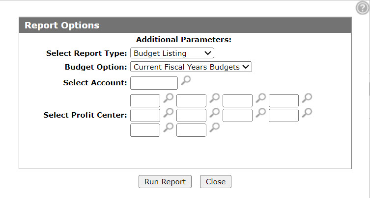Focus the second bottom-row profit center field
This screenshot has width=370, height=198.
[191, 130]
